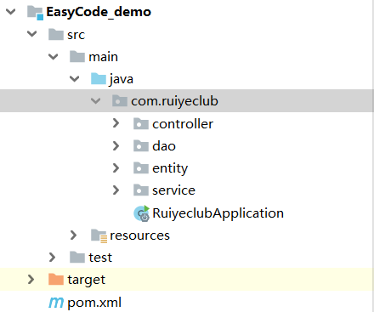This screenshot has height=312, width=374.
Task: Click the resources folder icon
Action: click(x=99, y=235)
